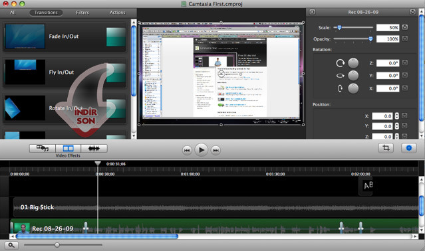Viewport: 425px width, 251px height.
Task: Select the Fade In/Out transition thumbnail
Action: pyautogui.click(x=25, y=37)
